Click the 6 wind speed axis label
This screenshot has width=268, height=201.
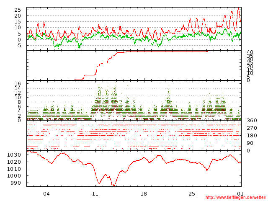pyautogui.click(x=19, y=107)
